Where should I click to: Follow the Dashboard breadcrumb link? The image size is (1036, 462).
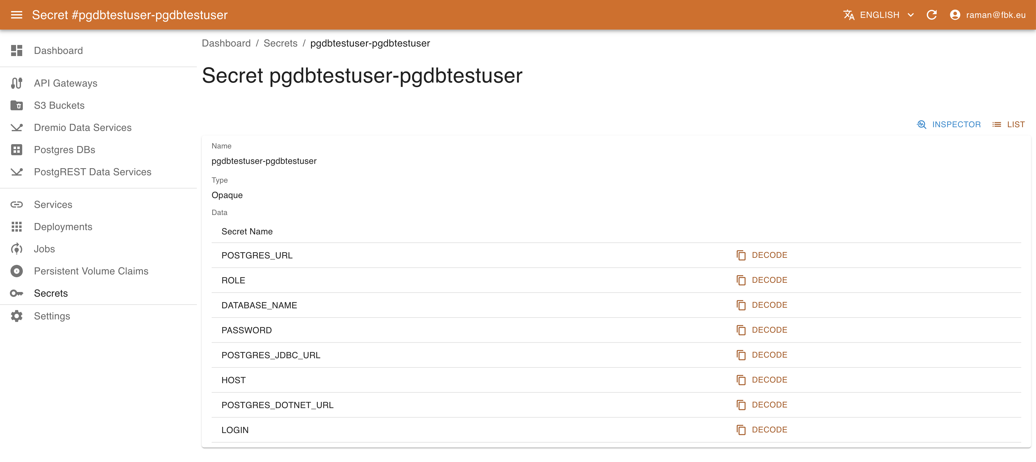point(226,43)
